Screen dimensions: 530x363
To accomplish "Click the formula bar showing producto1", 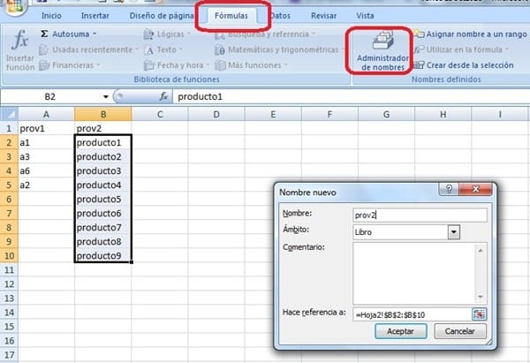I will click(351, 96).
